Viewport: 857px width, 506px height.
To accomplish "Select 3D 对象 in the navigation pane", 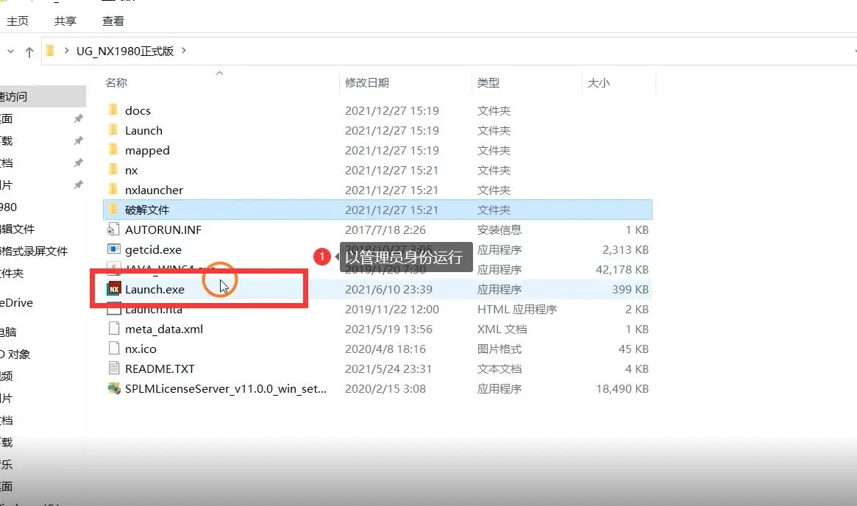I will click(x=15, y=354).
